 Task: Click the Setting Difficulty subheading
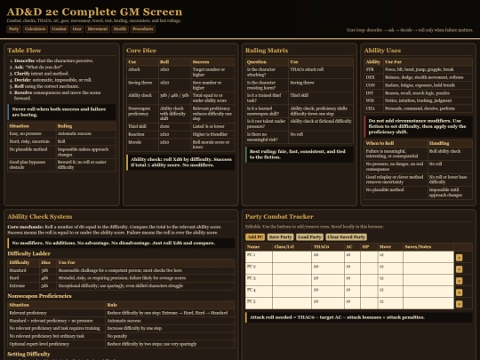point(28,354)
